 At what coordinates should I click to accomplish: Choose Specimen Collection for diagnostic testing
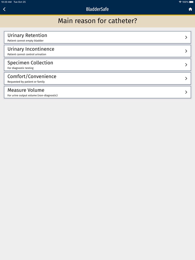click(97, 64)
